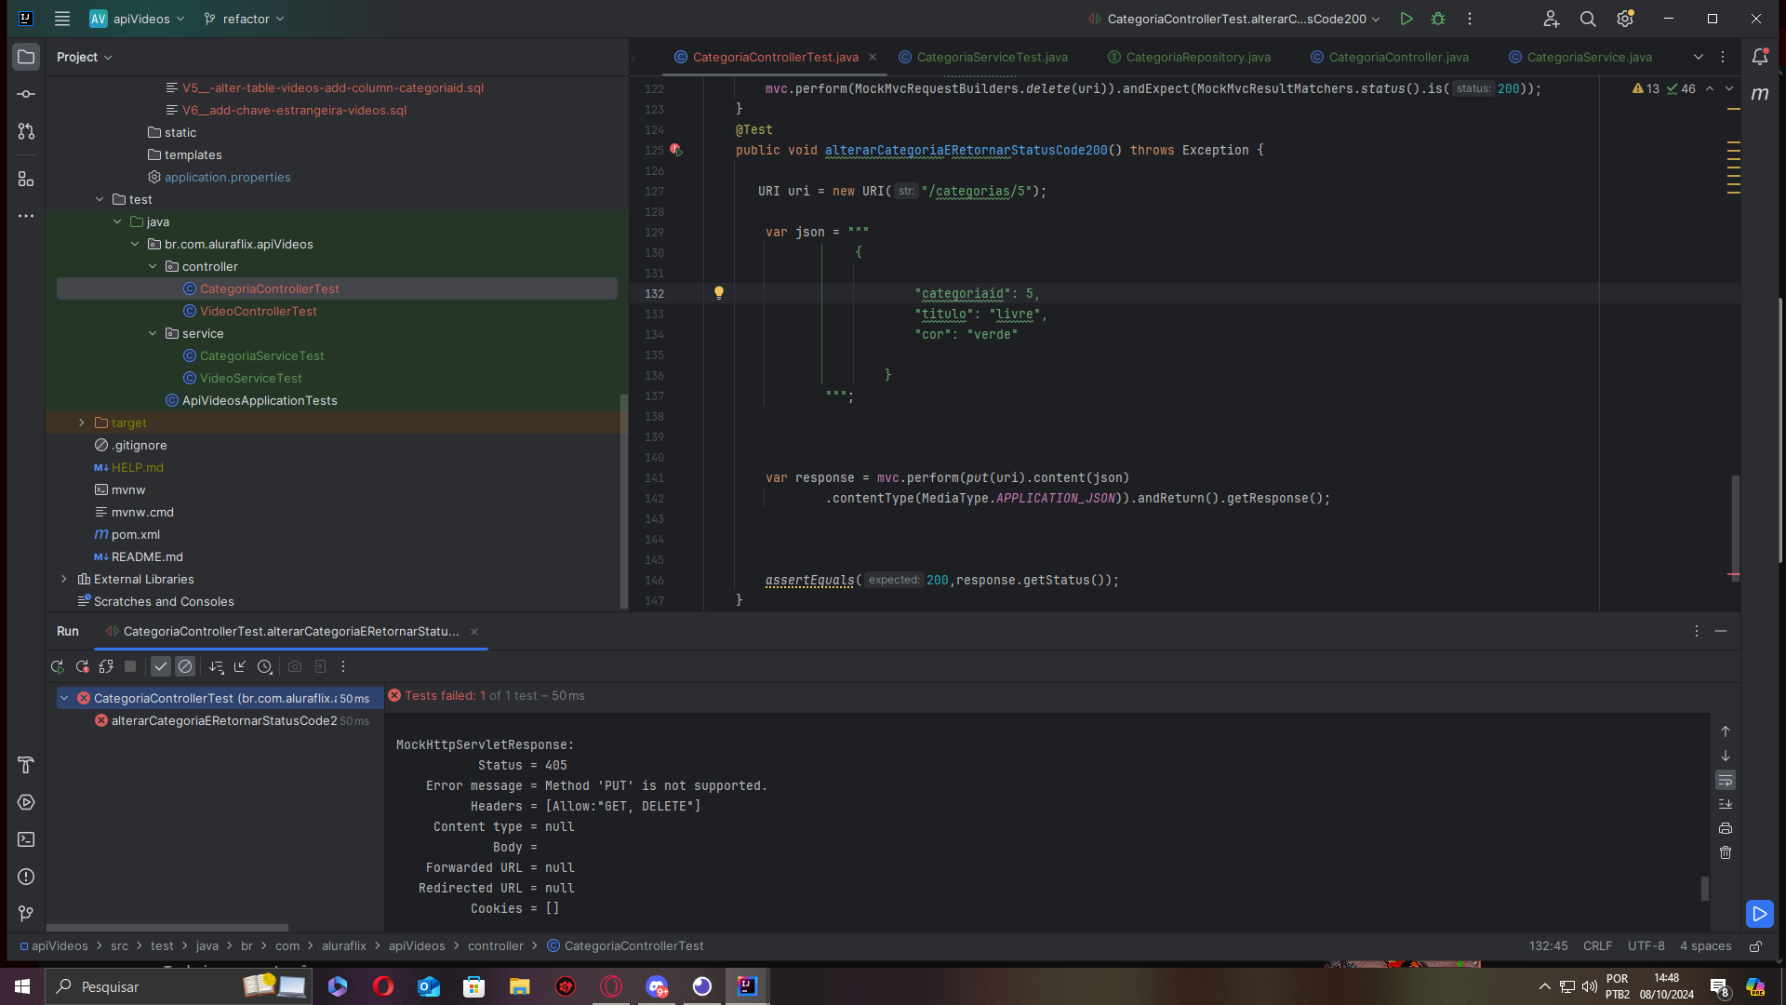Open the Project tool window icon
This screenshot has height=1005, width=1786.
coord(26,57)
